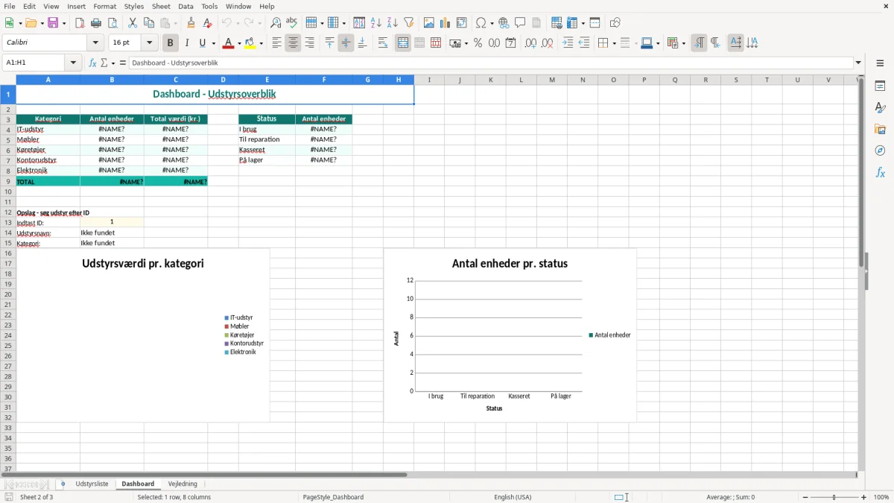
Task: Open sidebar Gallery panel icon
Action: pos(880,130)
